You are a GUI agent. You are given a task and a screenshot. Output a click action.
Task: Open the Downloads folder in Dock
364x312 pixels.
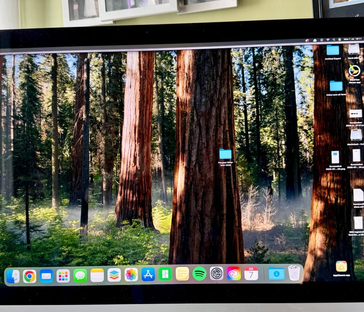[x=276, y=274]
